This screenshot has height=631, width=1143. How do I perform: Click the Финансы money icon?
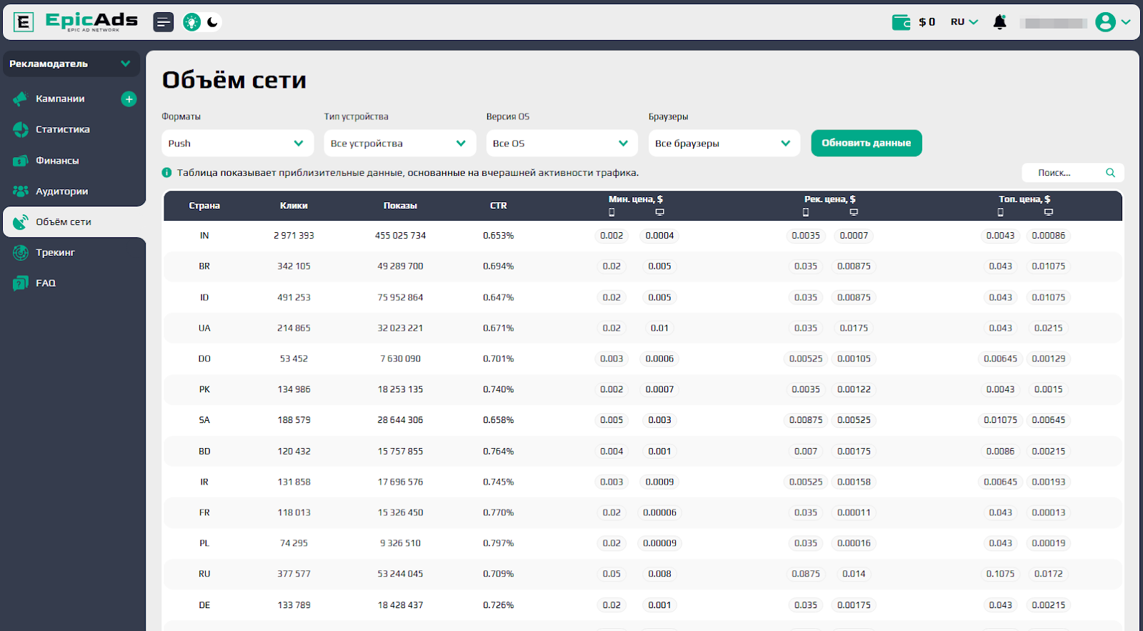(21, 161)
